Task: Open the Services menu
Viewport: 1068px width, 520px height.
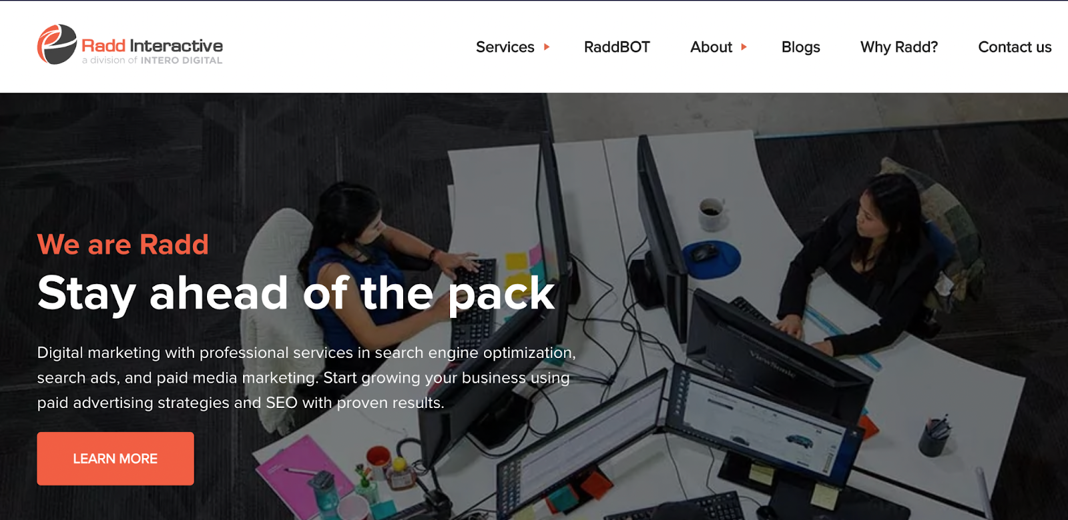Action: 505,47
